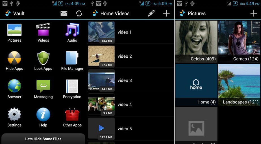
Task: Tap the Lets Hide Some Files banner
Action: pos(43,139)
